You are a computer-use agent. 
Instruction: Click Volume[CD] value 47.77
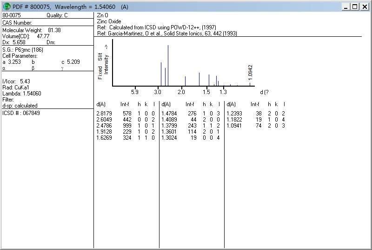point(43,36)
